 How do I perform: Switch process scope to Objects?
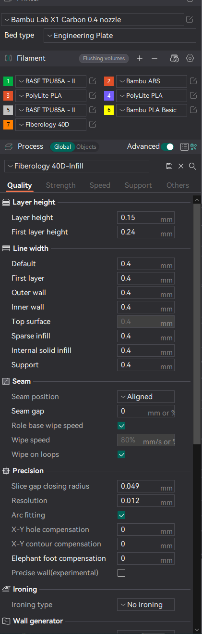click(x=86, y=146)
